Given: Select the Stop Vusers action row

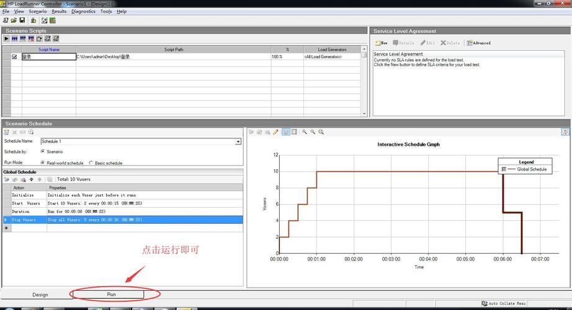Looking at the screenshot, I should pyautogui.click(x=123, y=220).
